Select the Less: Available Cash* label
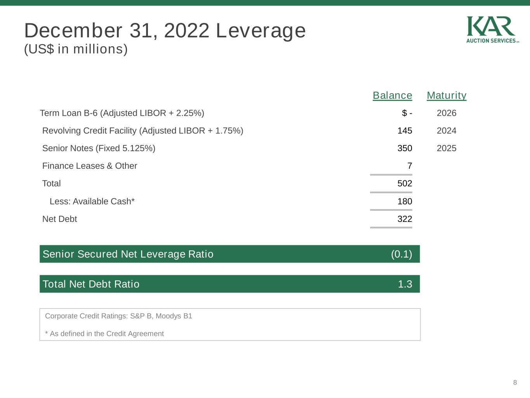The image size is (530, 398). click(x=92, y=201)
